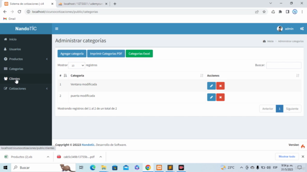The height and width of the screenshot is (172, 307).
Task: Delete the puerta modificada category
Action: tap(220, 97)
